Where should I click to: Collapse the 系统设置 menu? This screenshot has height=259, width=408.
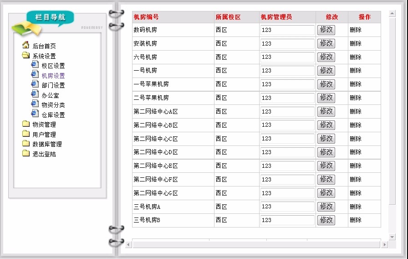coord(44,56)
